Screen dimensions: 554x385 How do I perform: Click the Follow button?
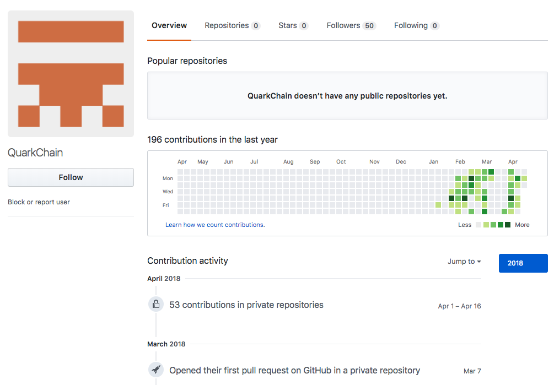(x=71, y=177)
